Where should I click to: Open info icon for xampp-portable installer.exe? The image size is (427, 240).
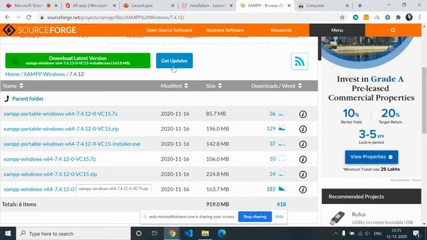click(x=303, y=144)
